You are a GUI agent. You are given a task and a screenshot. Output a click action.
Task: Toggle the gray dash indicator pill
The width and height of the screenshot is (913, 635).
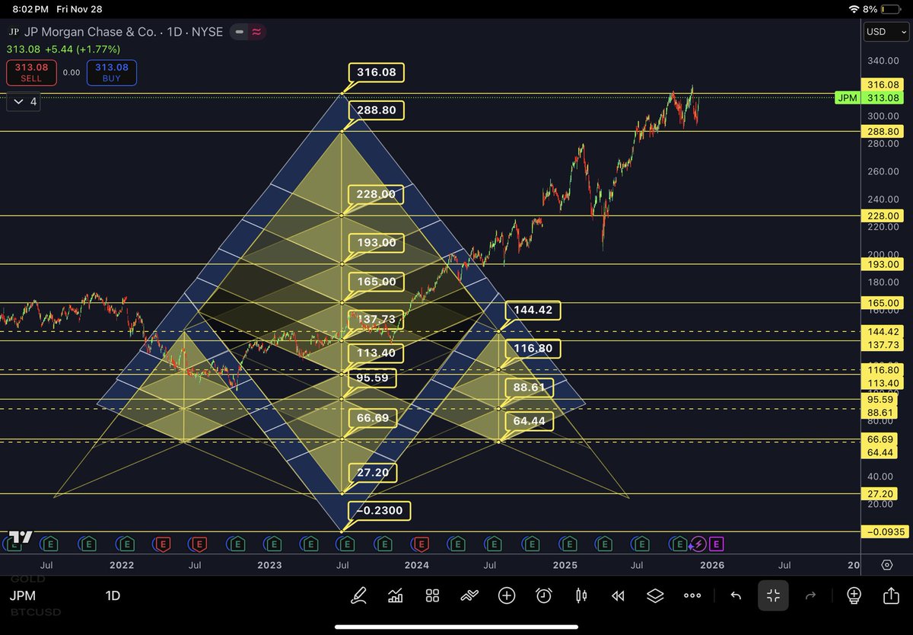[x=240, y=32]
